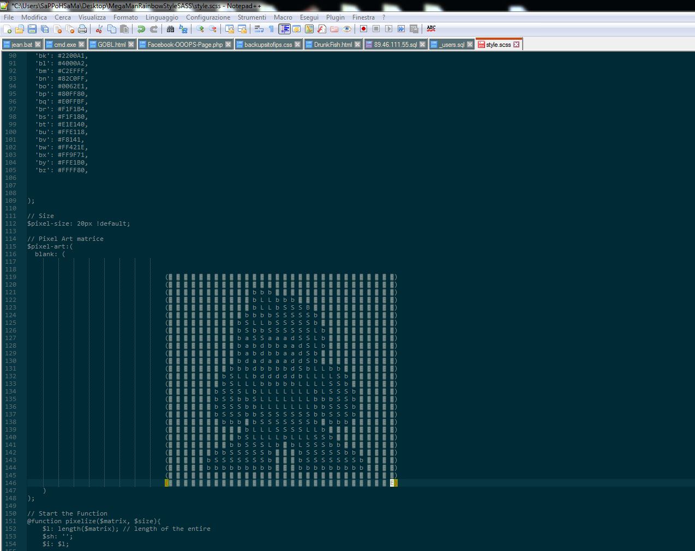
Task: Open the Formato menu
Action: pyautogui.click(x=125, y=17)
